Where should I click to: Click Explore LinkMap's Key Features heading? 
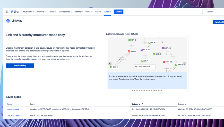(x=122, y=34)
